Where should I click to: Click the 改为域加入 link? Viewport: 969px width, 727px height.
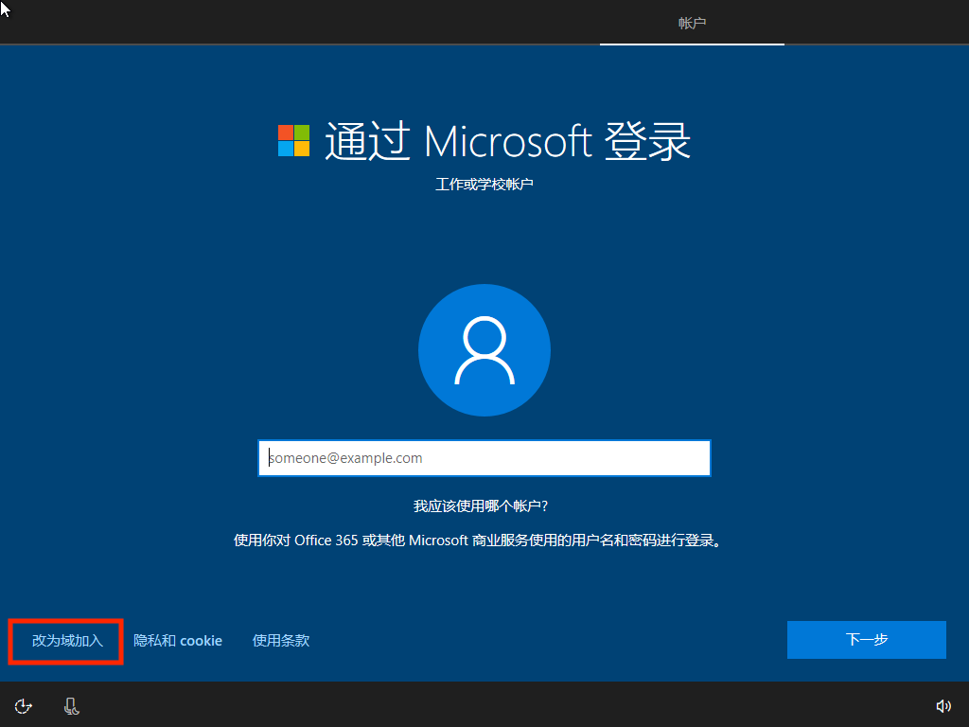point(67,641)
